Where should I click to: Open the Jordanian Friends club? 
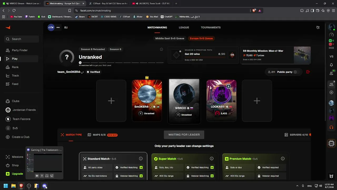(x=21, y=110)
